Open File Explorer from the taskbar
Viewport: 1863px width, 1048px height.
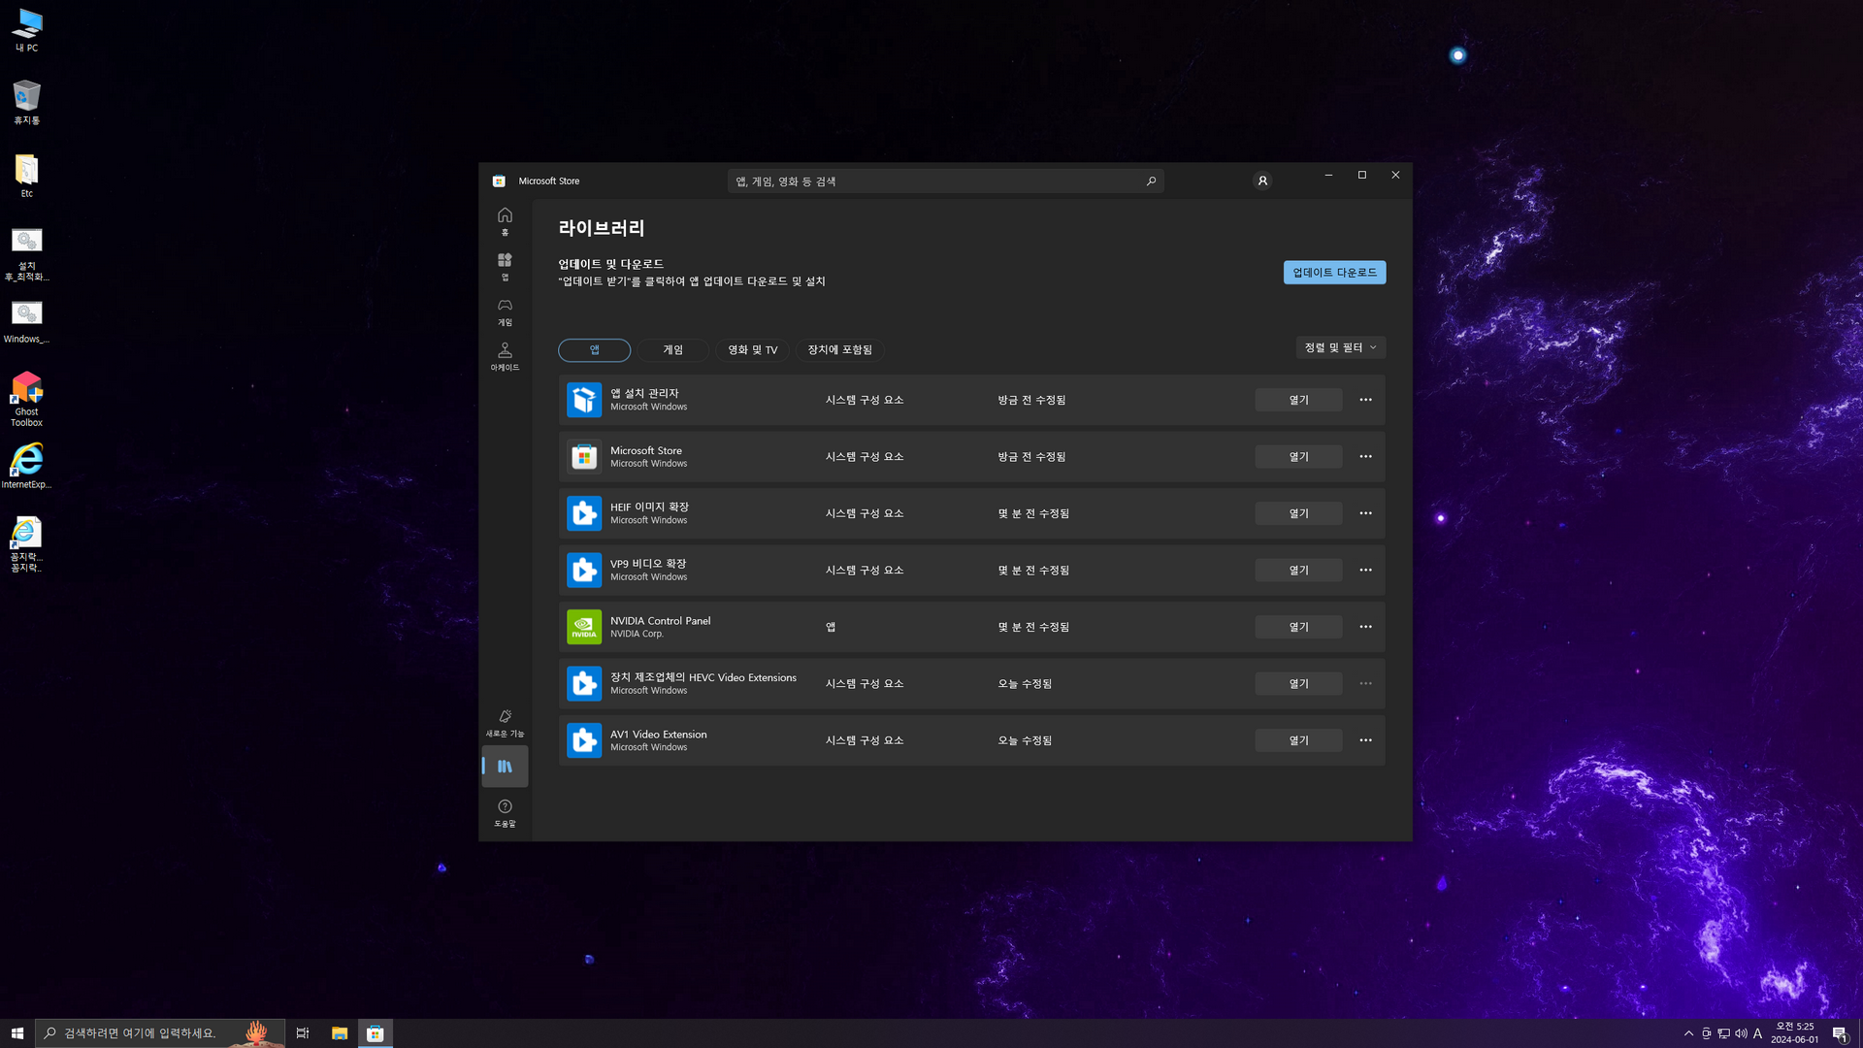pos(339,1033)
